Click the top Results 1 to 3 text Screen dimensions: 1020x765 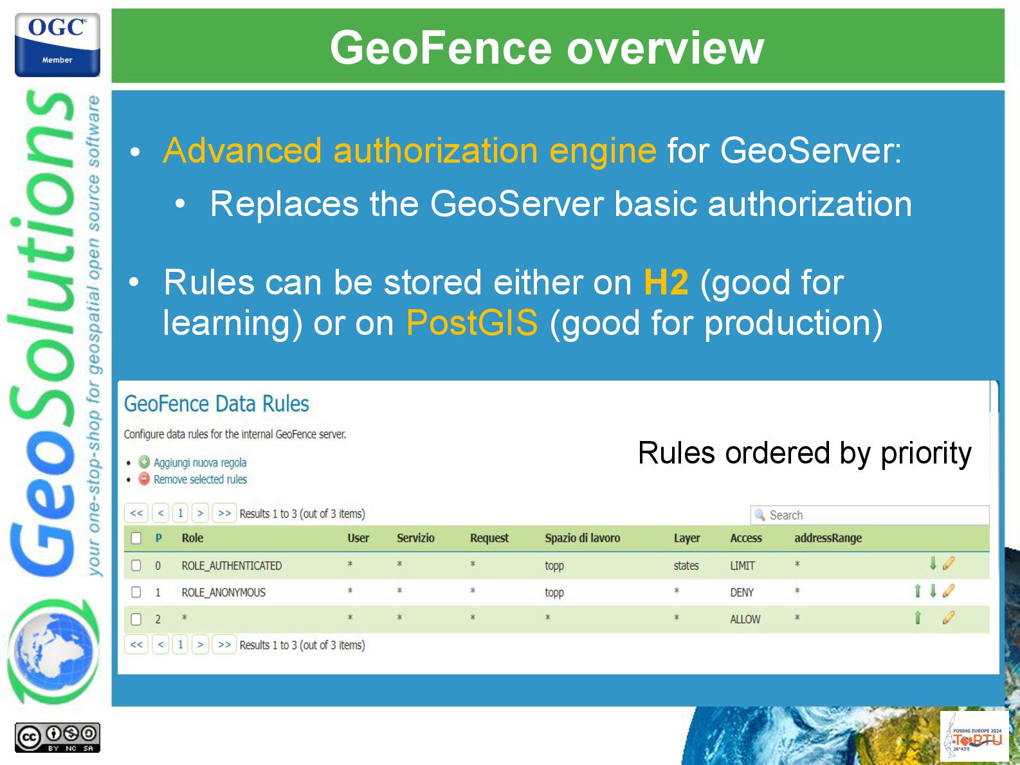302,514
